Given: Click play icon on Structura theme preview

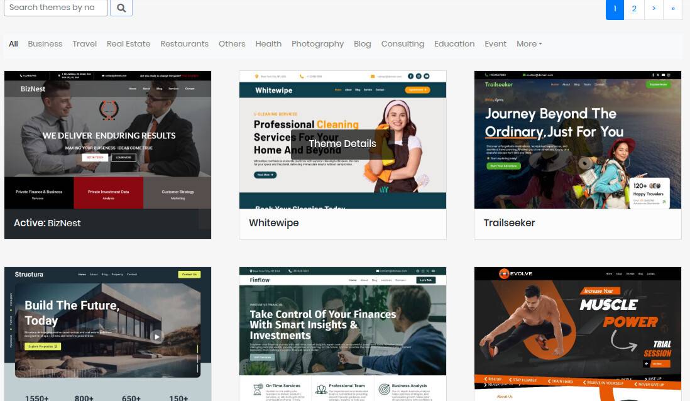Looking at the screenshot, I should 156,336.
